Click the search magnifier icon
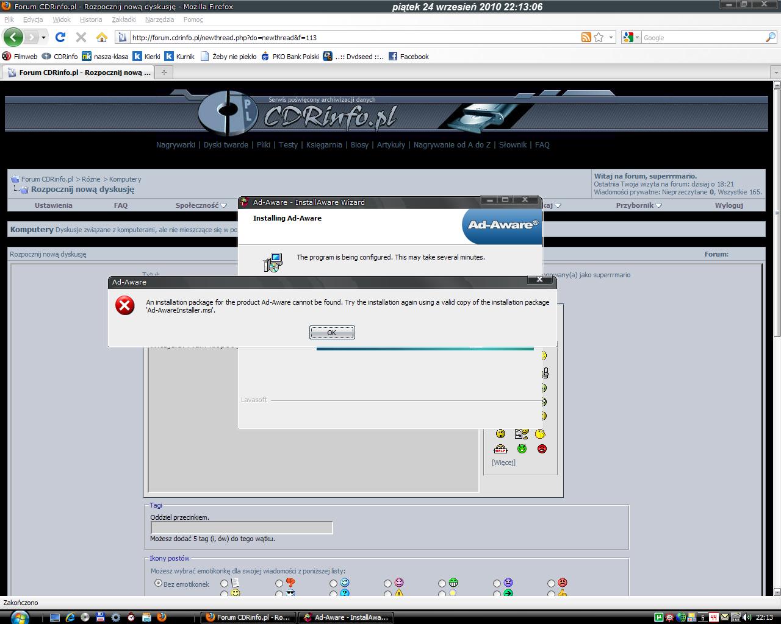 [770, 37]
